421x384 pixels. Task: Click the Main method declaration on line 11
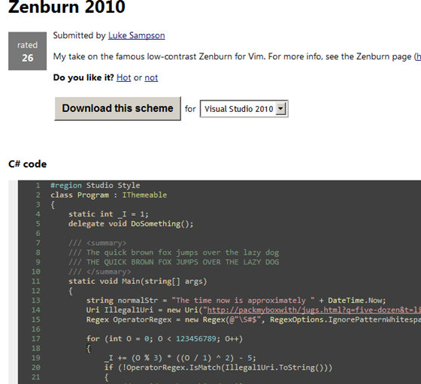[138, 281]
